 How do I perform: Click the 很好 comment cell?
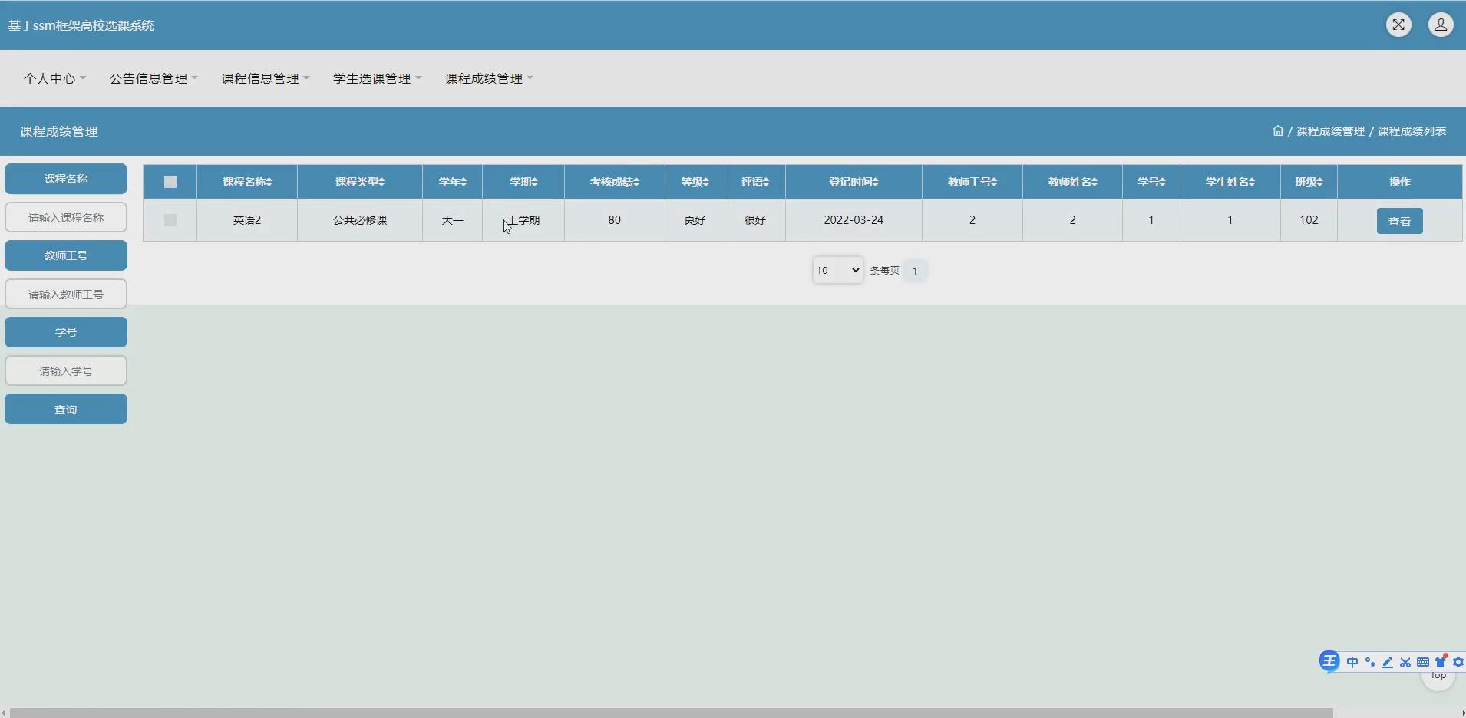click(755, 220)
